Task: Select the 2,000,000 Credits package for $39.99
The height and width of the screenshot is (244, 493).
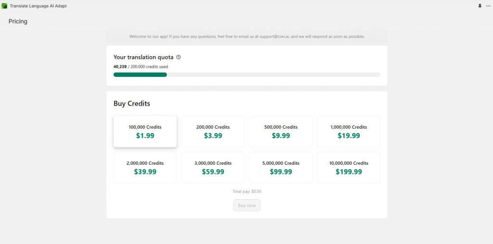Action: pos(145,168)
